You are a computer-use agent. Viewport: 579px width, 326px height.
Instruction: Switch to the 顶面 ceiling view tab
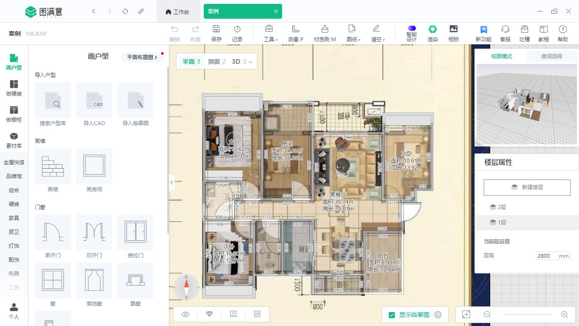point(216,62)
